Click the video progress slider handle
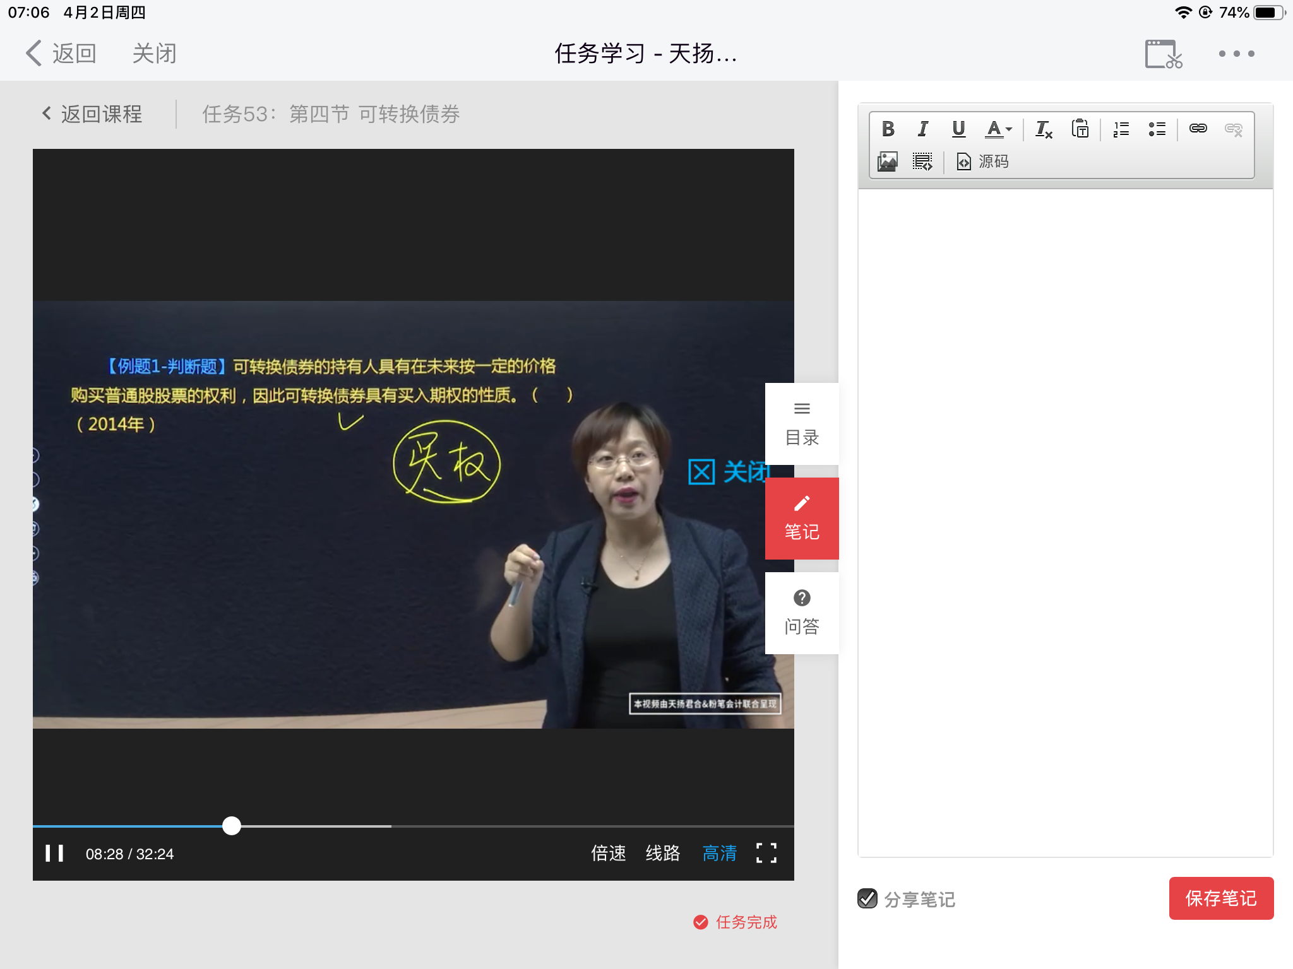 pos(232,826)
